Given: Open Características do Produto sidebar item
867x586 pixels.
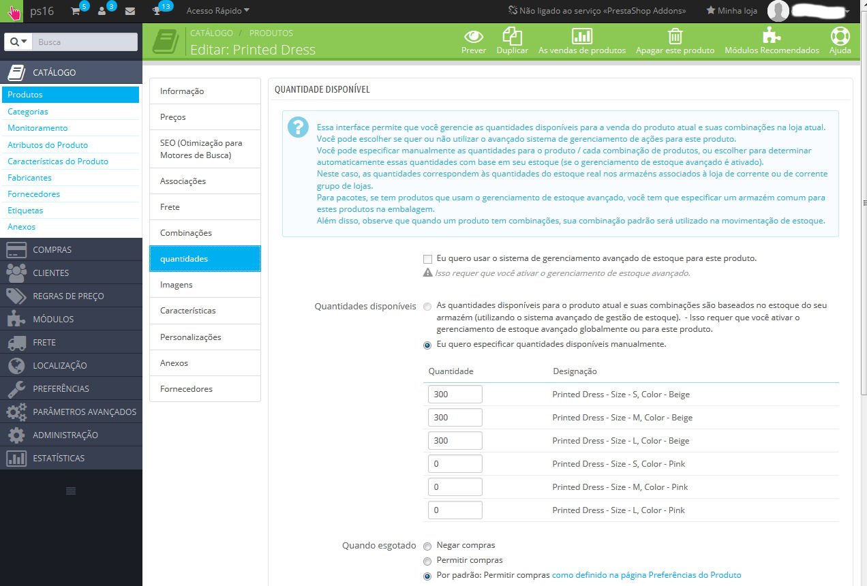Looking at the screenshot, I should click(x=58, y=161).
